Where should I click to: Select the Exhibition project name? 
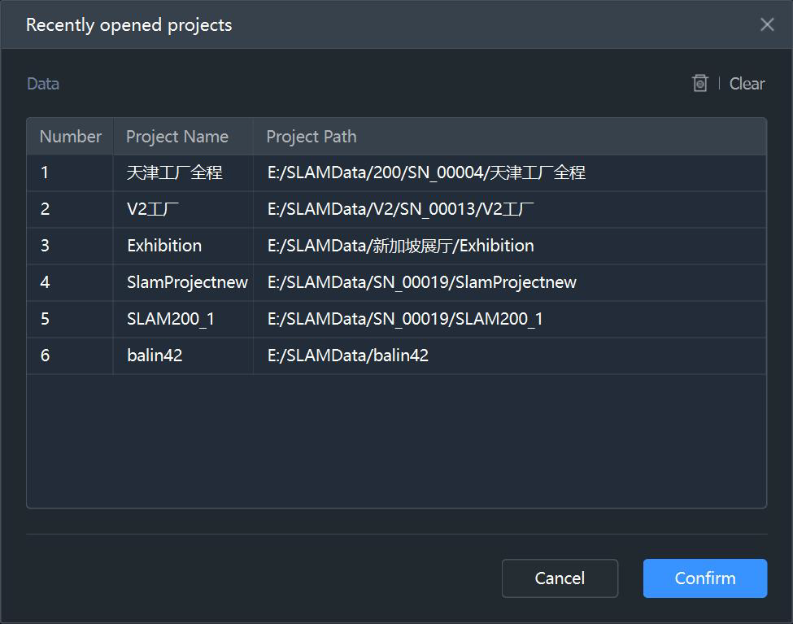pyautogui.click(x=164, y=246)
